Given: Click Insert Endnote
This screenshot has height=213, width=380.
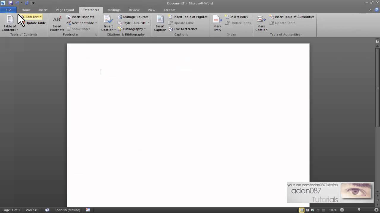Looking at the screenshot, I should 80,17.
